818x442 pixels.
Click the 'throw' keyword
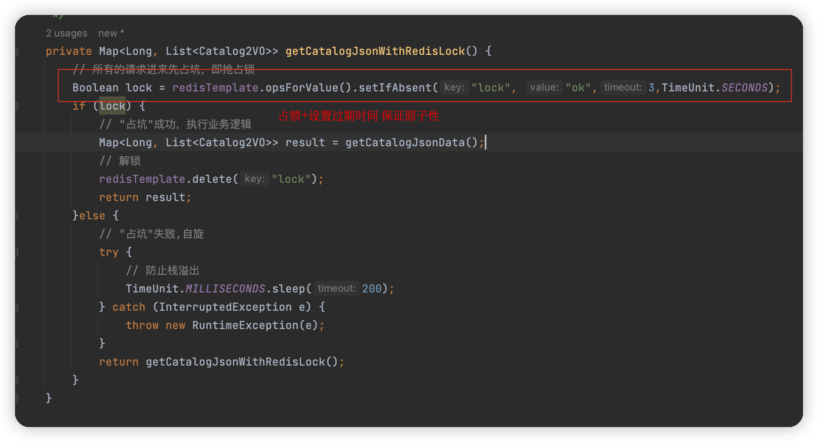142,325
